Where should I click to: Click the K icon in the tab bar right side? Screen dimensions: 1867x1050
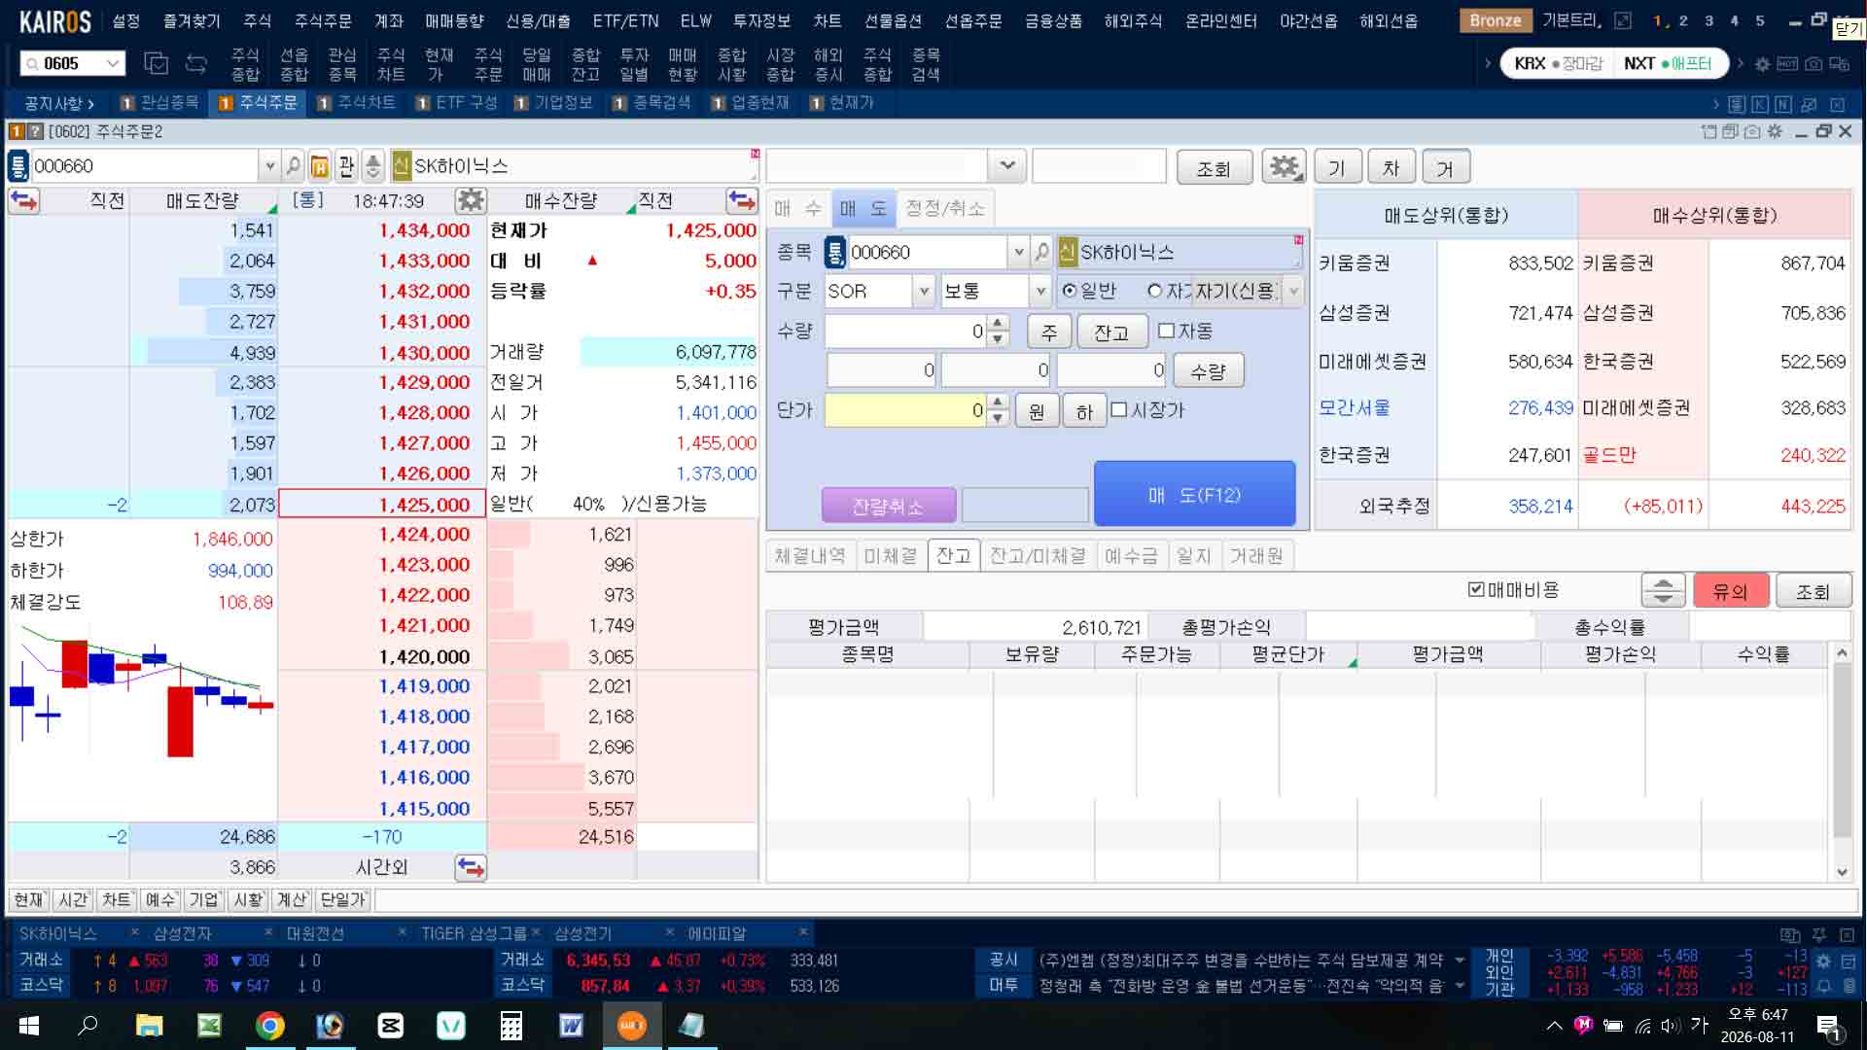[1759, 104]
